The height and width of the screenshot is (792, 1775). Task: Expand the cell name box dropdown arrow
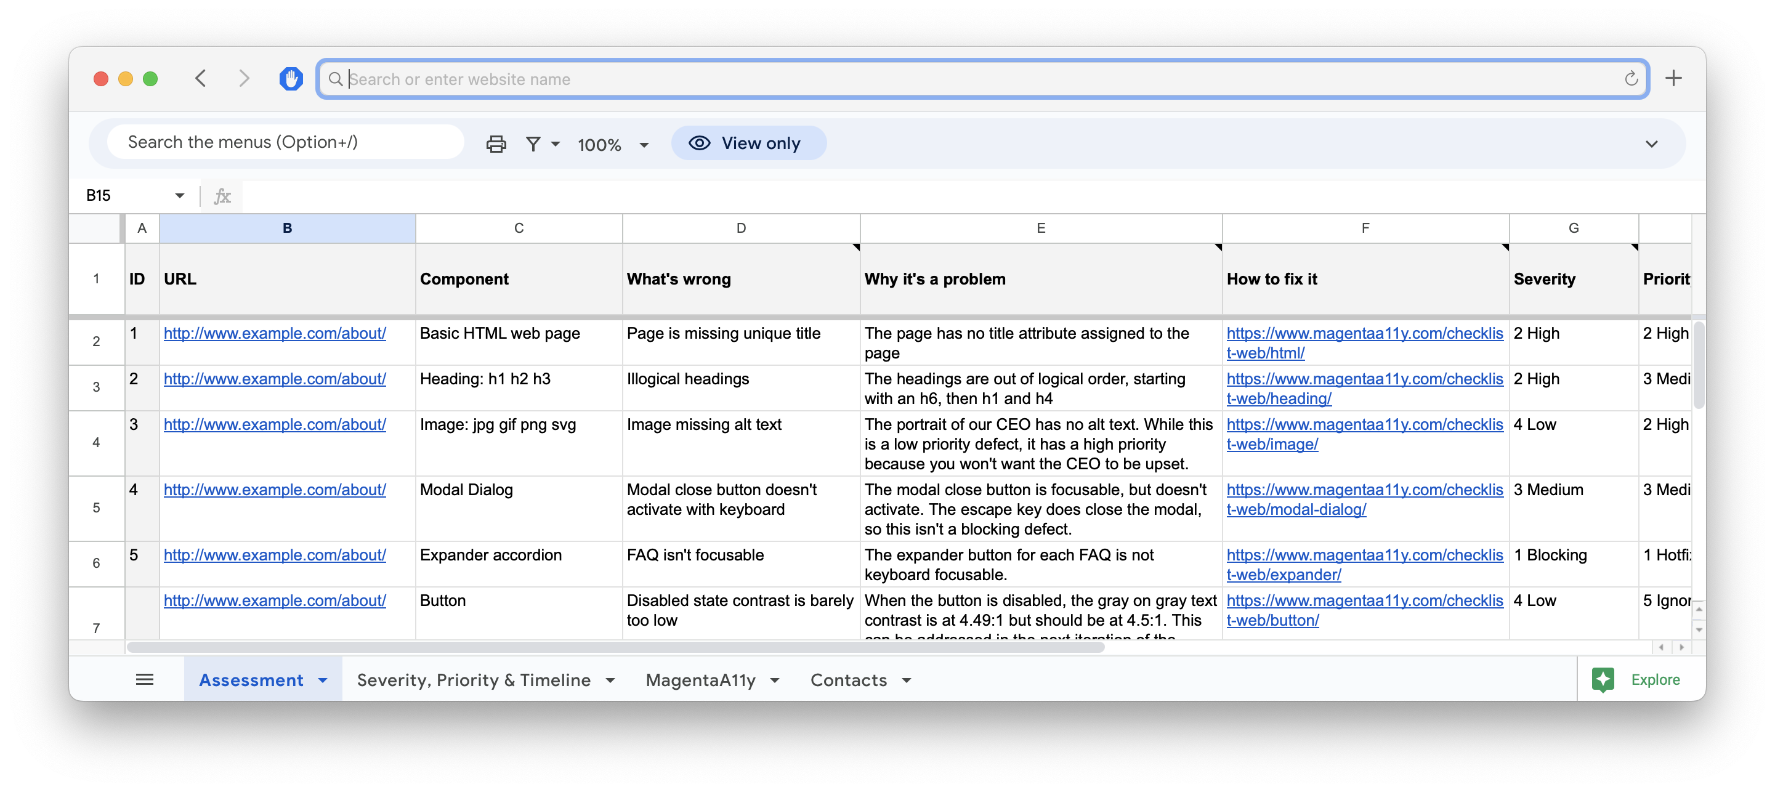(x=180, y=196)
